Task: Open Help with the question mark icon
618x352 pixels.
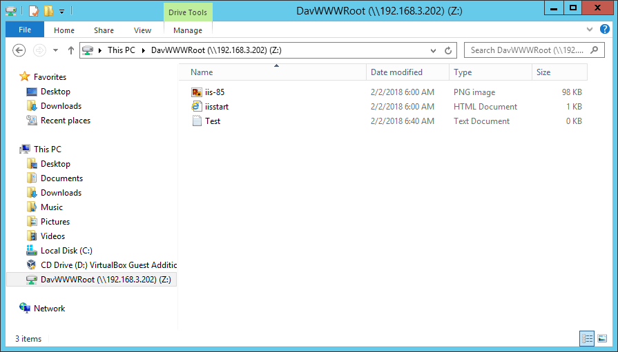Action: [605, 29]
